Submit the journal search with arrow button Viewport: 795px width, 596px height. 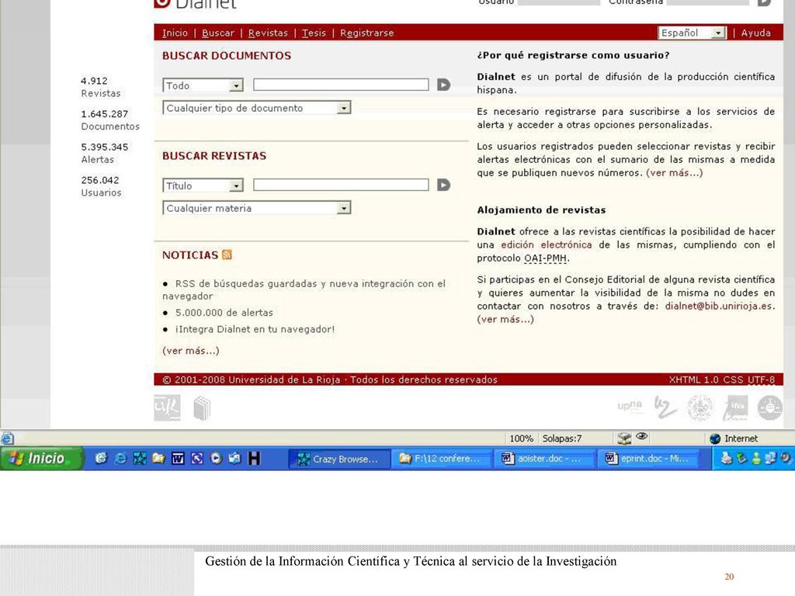[443, 185]
